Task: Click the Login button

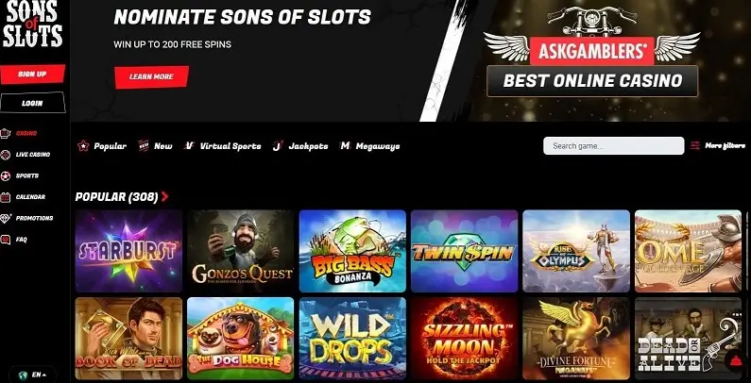Action: (x=32, y=103)
